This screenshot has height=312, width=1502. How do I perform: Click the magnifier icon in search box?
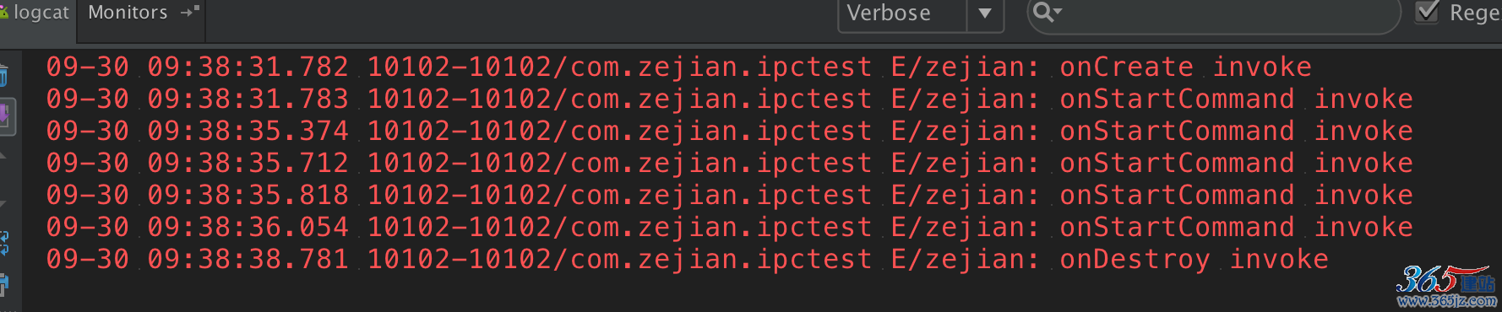(1047, 13)
